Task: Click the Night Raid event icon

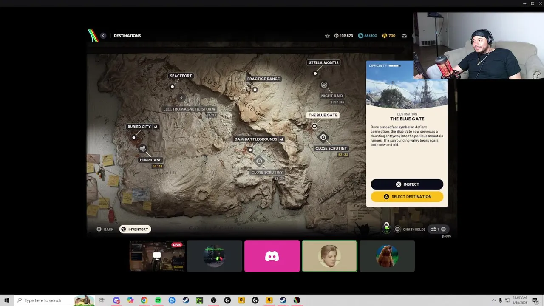Action: point(324,85)
